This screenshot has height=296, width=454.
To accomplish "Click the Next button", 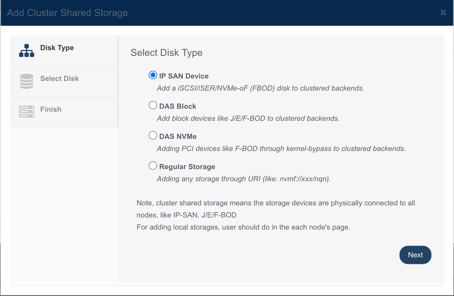I will click(415, 255).
